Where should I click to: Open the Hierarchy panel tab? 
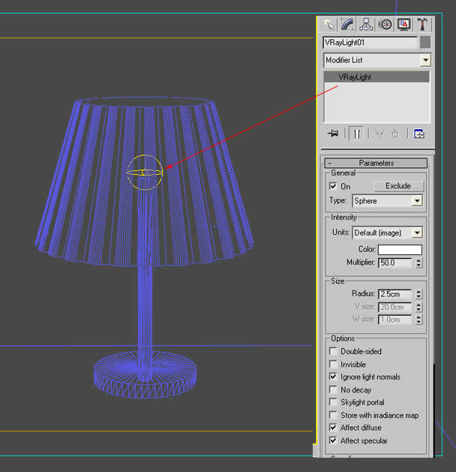[x=367, y=25]
